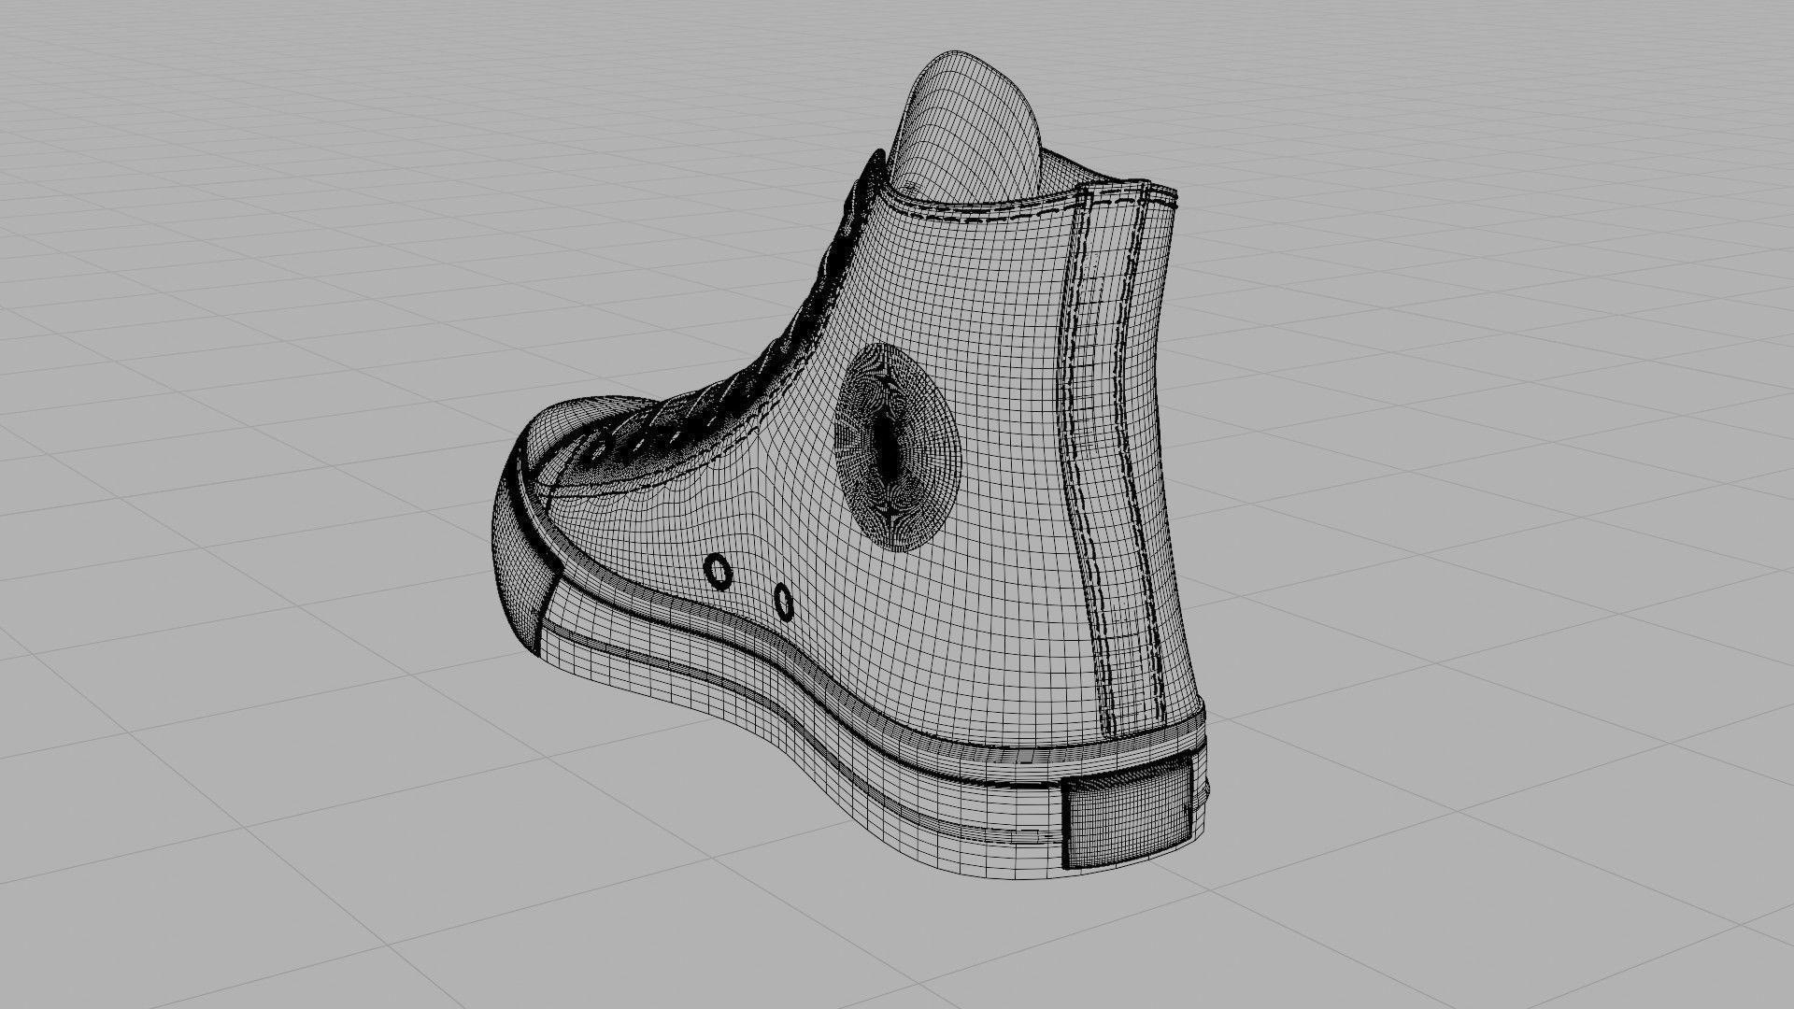Click the left ventilation eyelet on the shoe
Image resolution: width=1794 pixels, height=1009 pixels.
718,572
